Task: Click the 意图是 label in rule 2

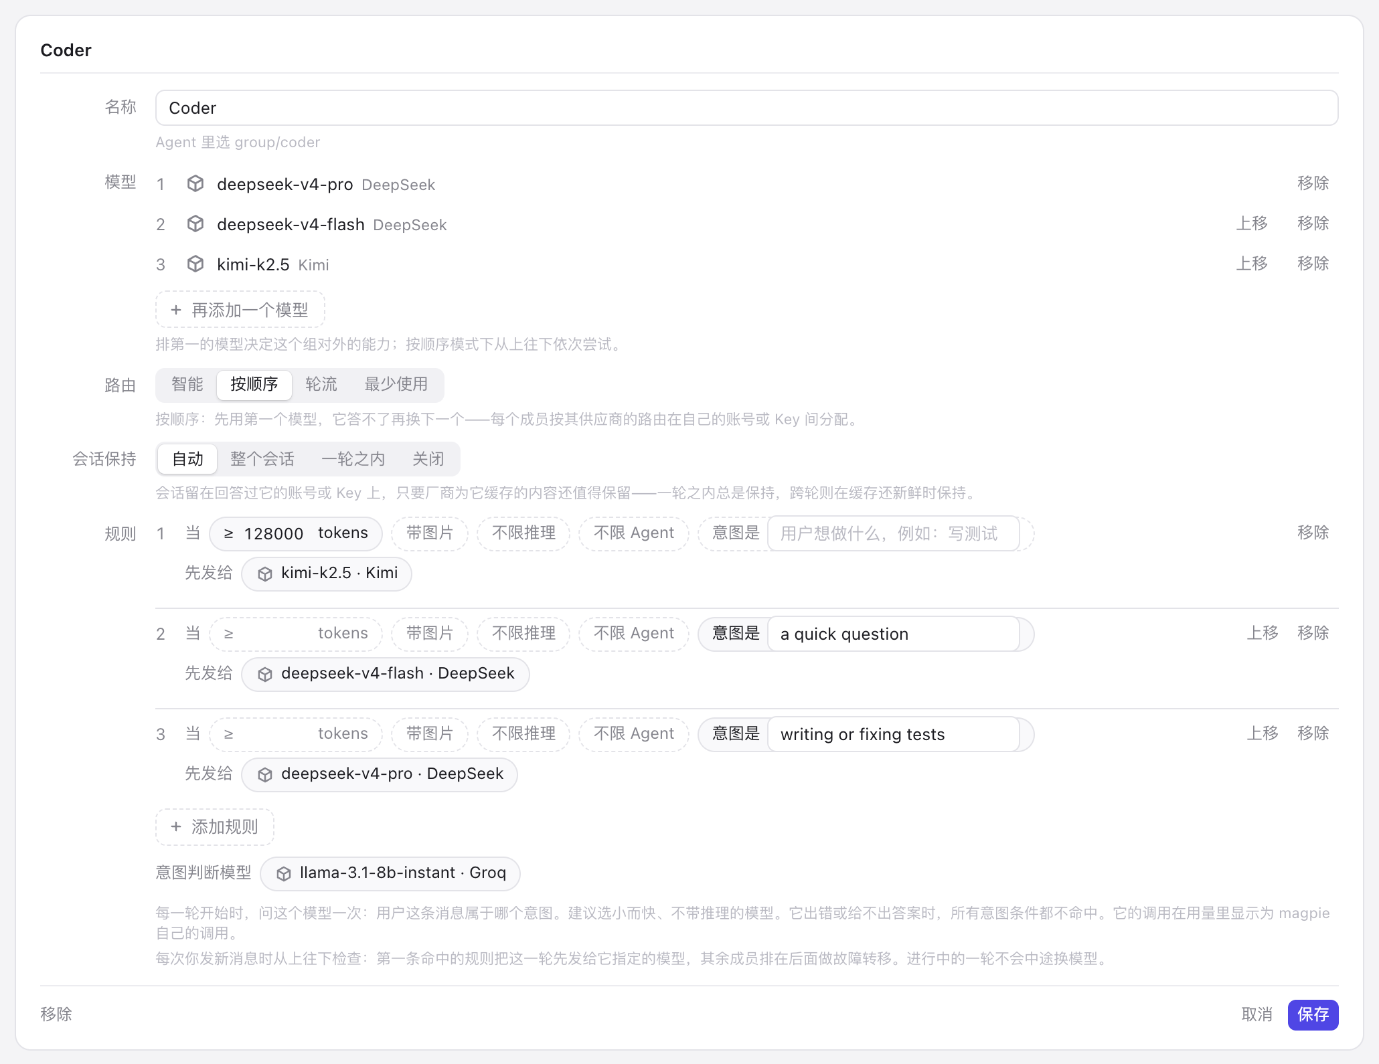Action: (736, 634)
